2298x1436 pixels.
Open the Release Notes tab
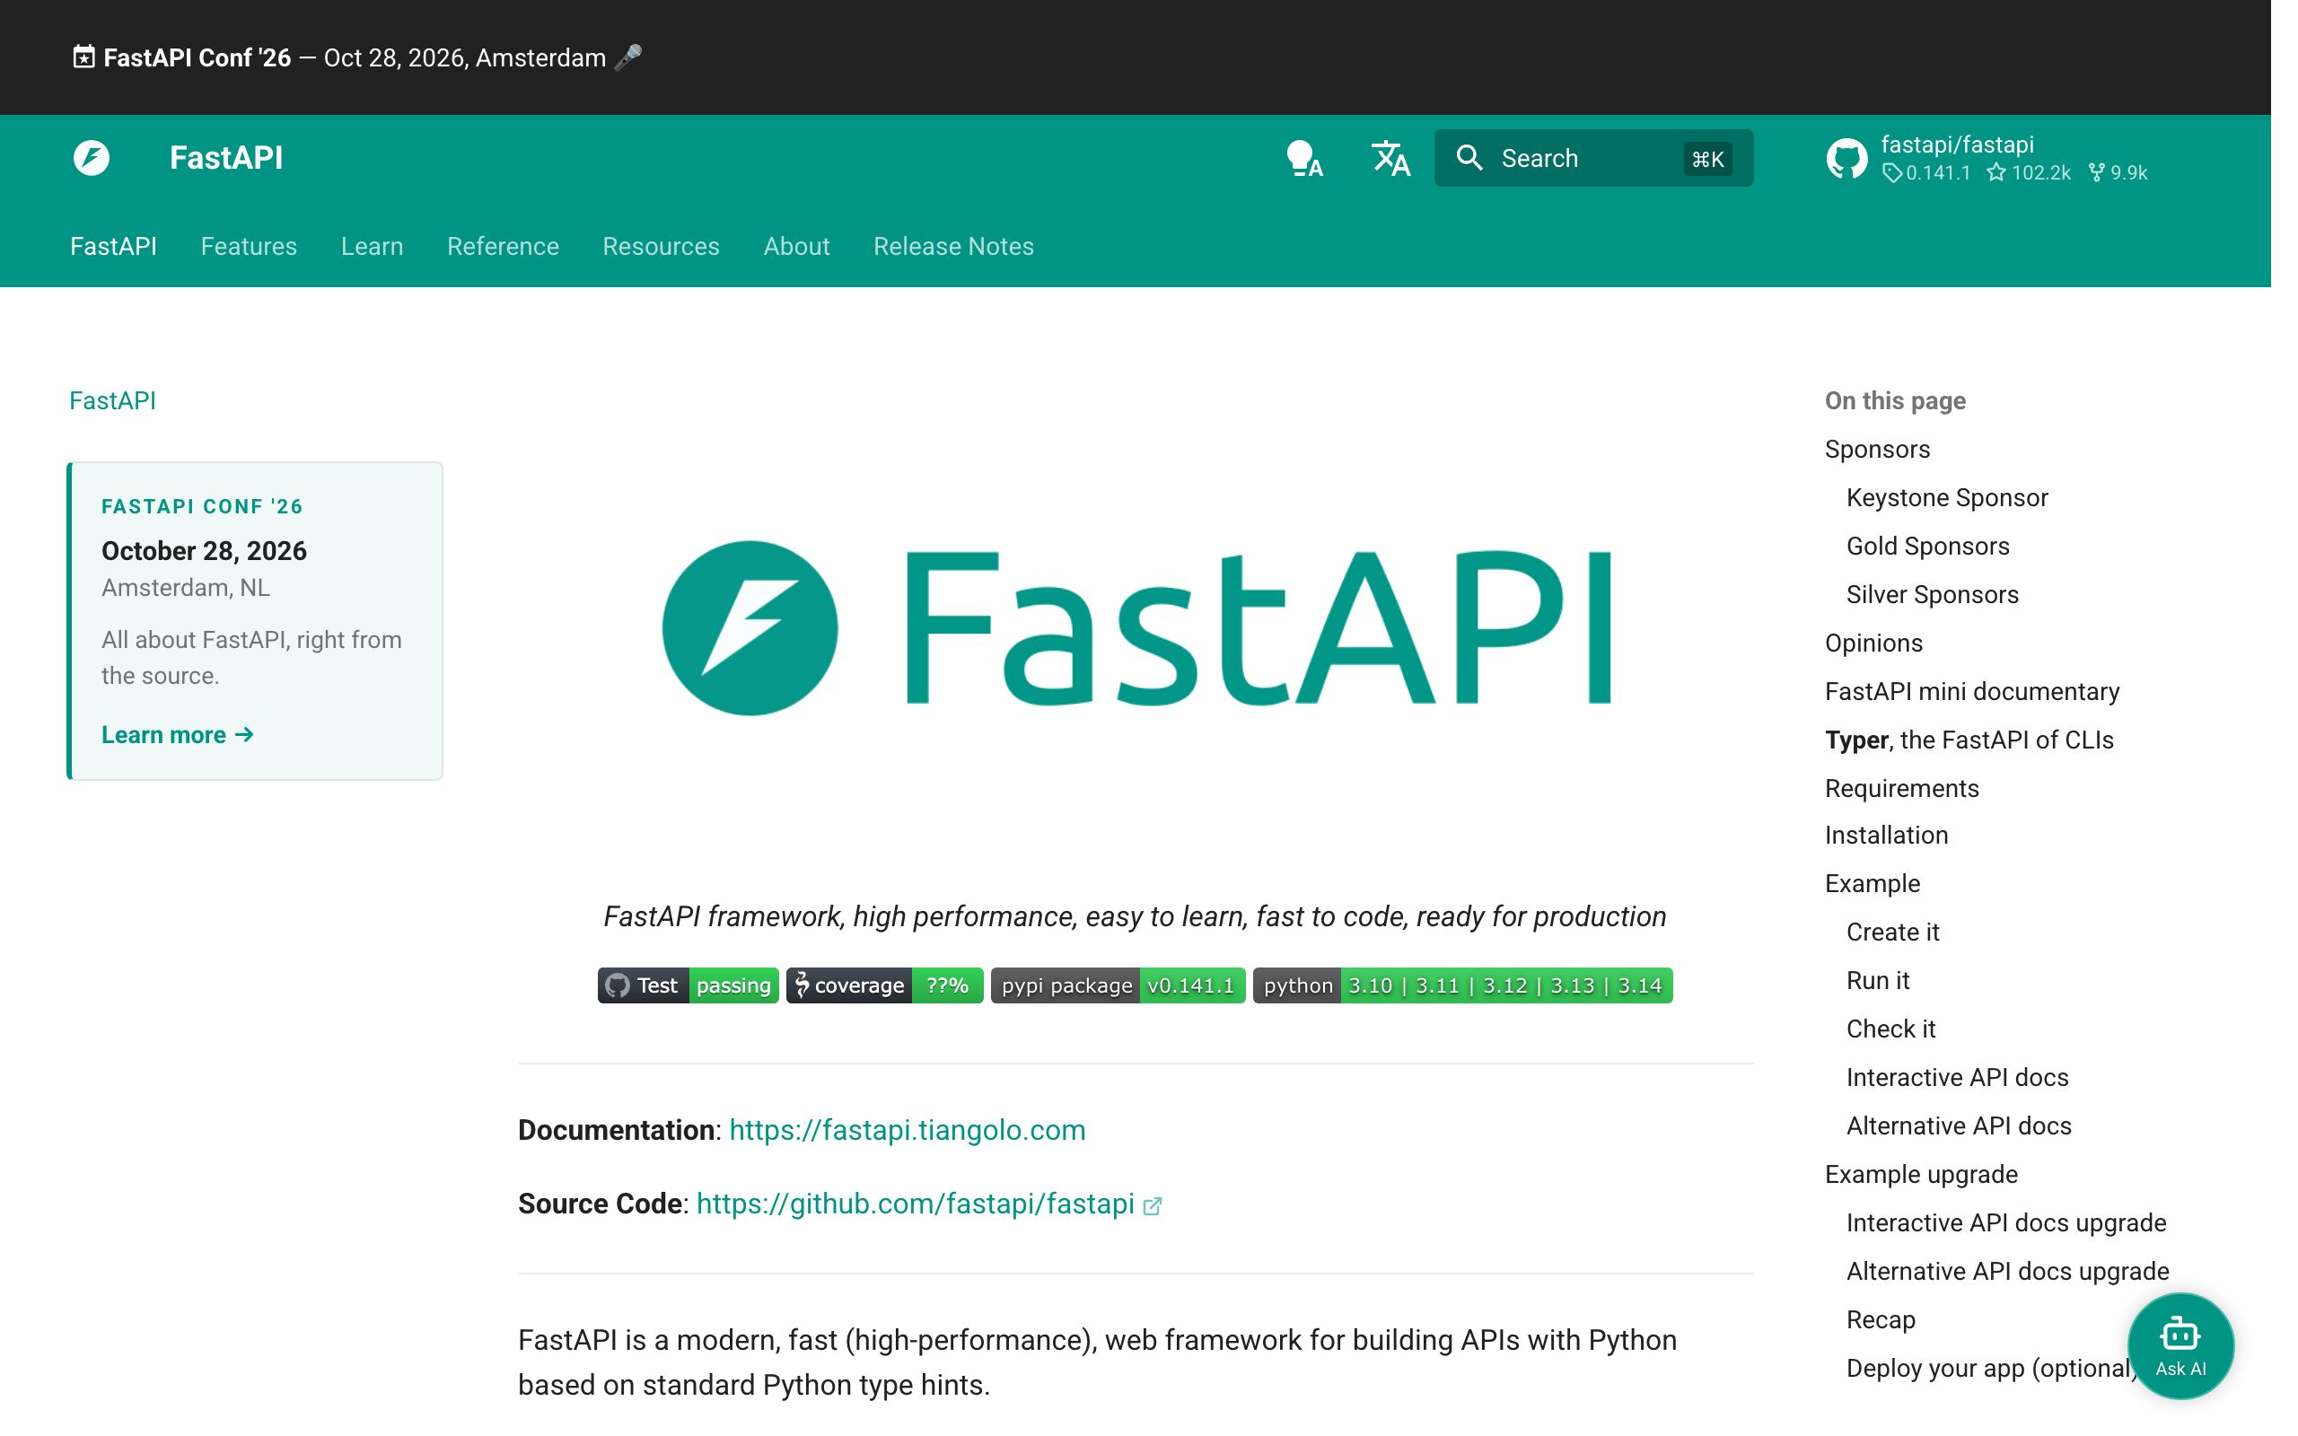pos(953,246)
